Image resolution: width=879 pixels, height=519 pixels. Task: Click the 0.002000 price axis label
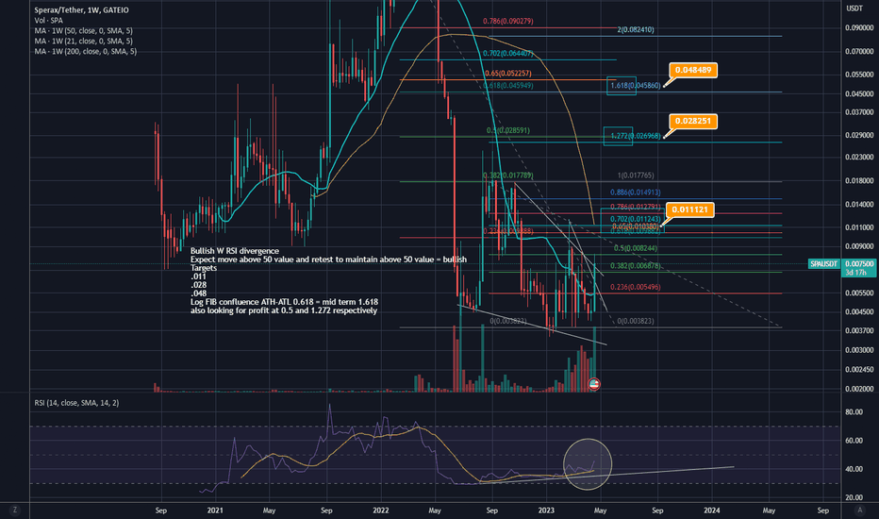click(x=859, y=389)
